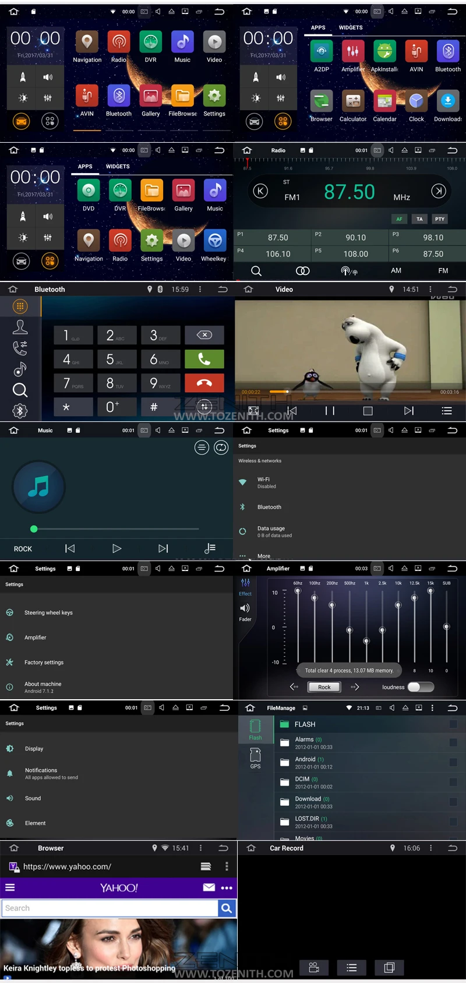The width and height of the screenshot is (466, 983).
Task: Click the stereo double-ring icon in Radio
Action: click(303, 271)
